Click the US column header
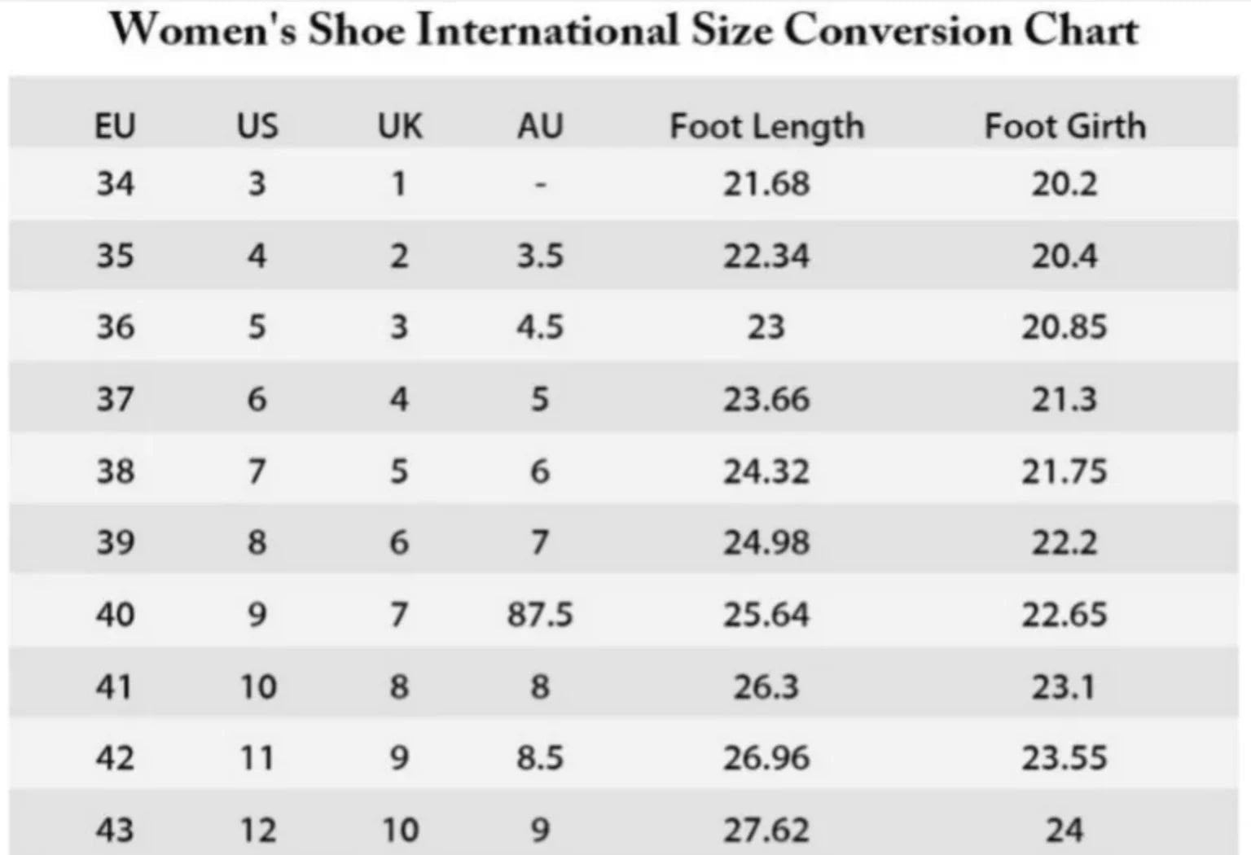Screen dimensions: 1251x855 257,126
